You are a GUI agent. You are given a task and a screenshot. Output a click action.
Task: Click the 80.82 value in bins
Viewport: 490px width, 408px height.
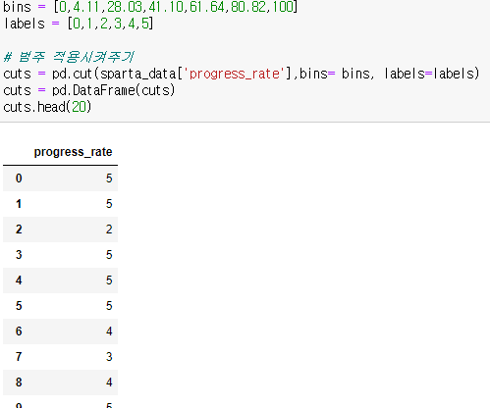248,7
